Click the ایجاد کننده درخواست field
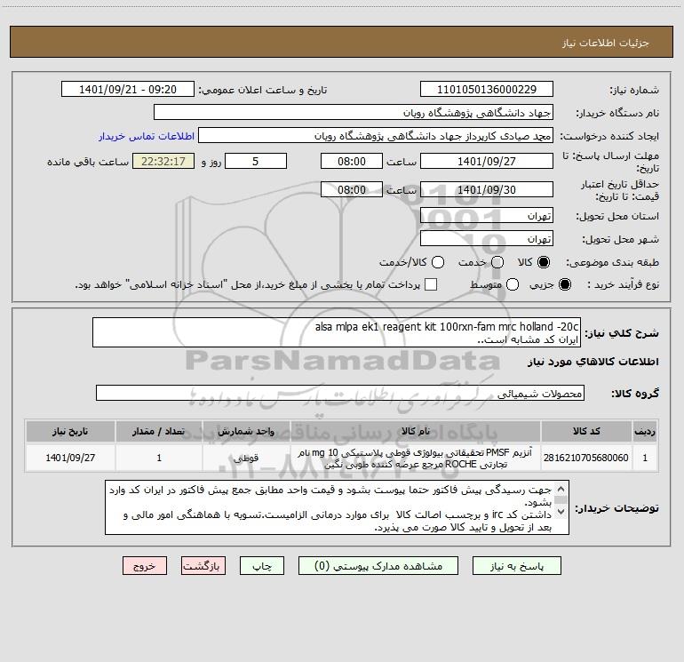684x662 pixels. click(376, 135)
